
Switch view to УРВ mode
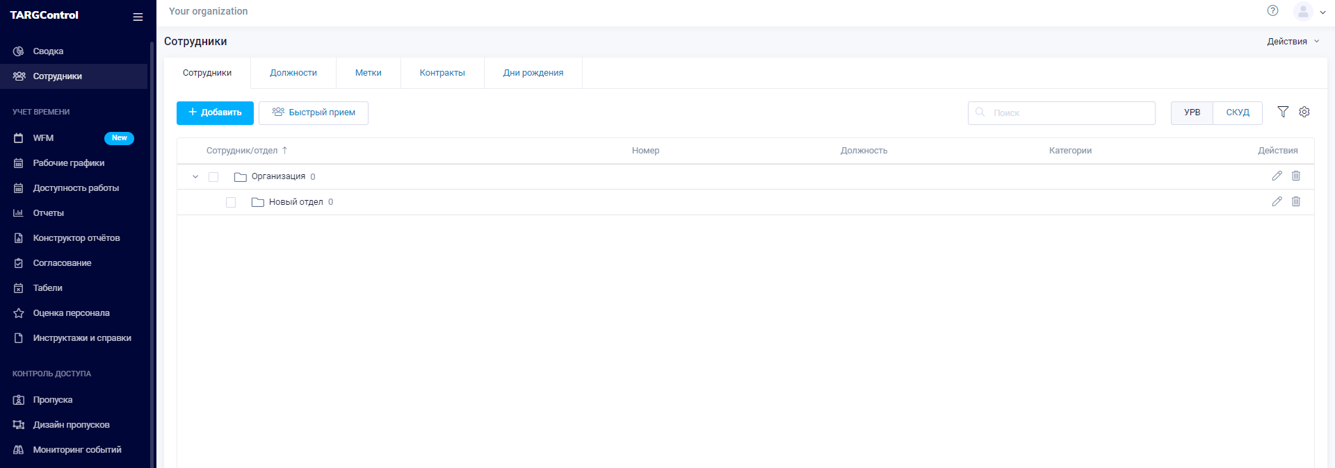(x=1192, y=112)
